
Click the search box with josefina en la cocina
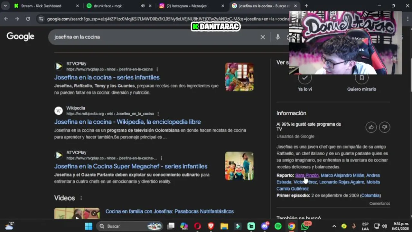(154, 37)
